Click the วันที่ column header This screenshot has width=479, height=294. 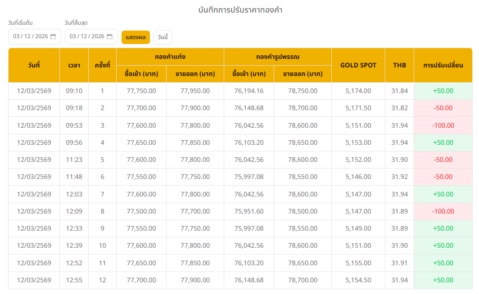(34, 65)
